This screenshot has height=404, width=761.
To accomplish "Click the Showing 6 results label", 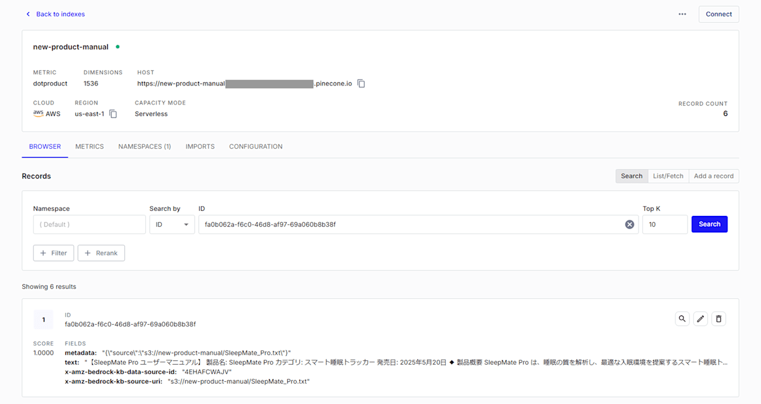I will point(49,287).
